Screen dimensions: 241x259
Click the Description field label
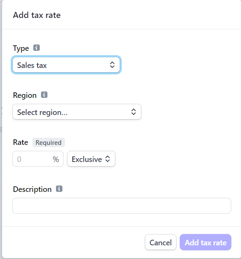point(32,189)
